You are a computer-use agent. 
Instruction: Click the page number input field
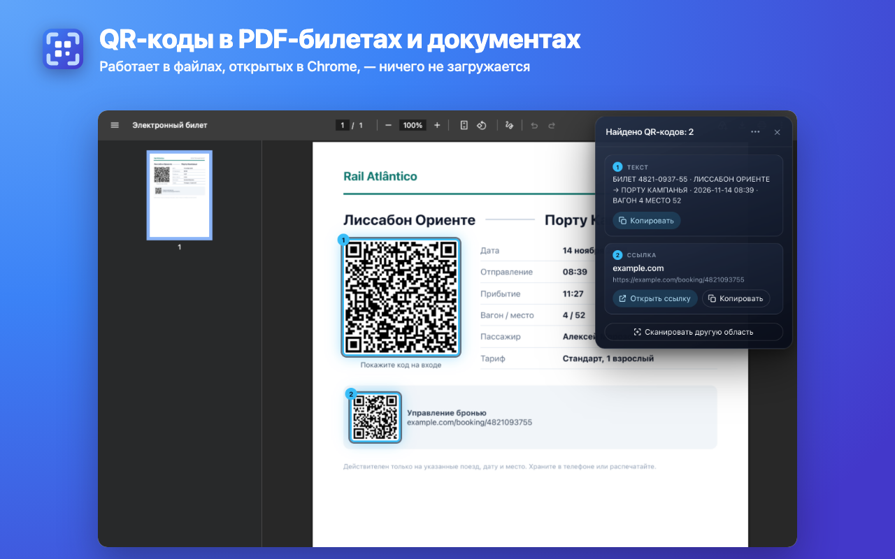343,125
